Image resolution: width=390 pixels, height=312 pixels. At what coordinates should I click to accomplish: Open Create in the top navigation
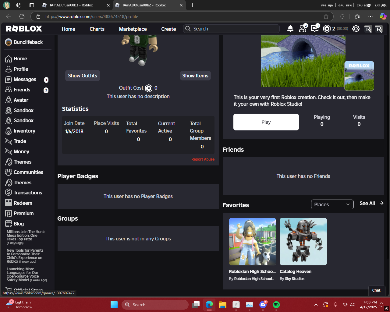168,29
